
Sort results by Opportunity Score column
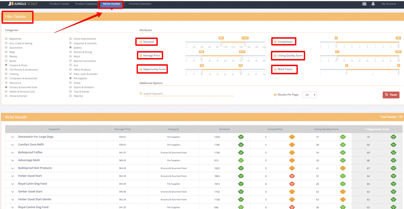pos(377,129)
